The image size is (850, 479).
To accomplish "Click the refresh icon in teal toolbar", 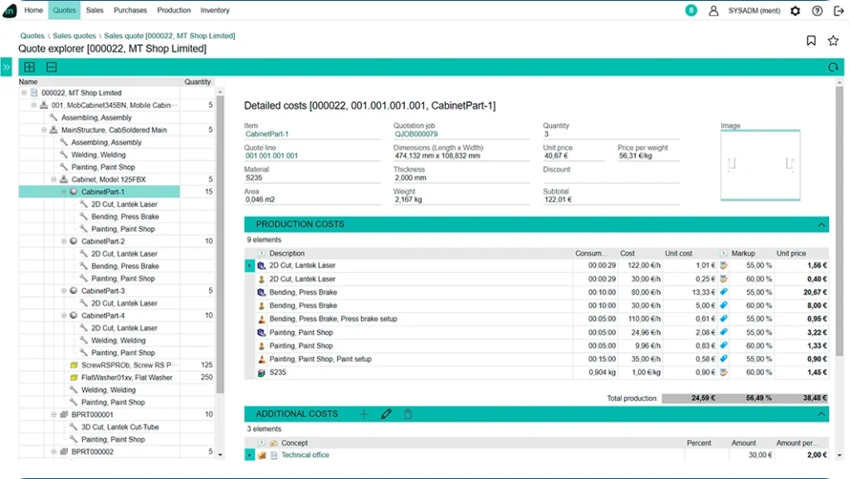I will click(833, 67).
